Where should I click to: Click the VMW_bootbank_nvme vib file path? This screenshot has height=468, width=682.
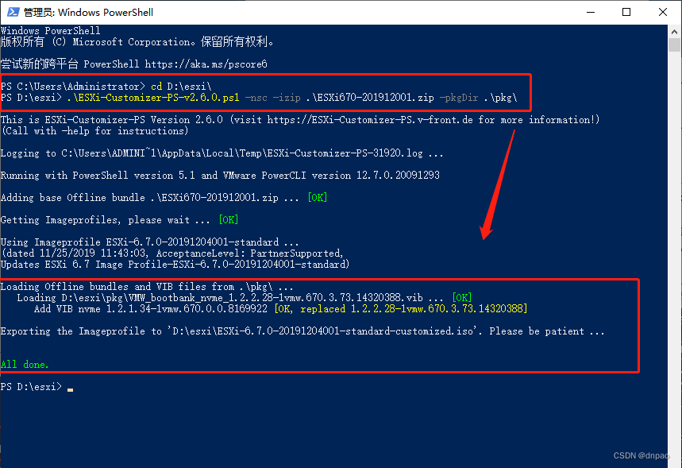pos(241,298)
